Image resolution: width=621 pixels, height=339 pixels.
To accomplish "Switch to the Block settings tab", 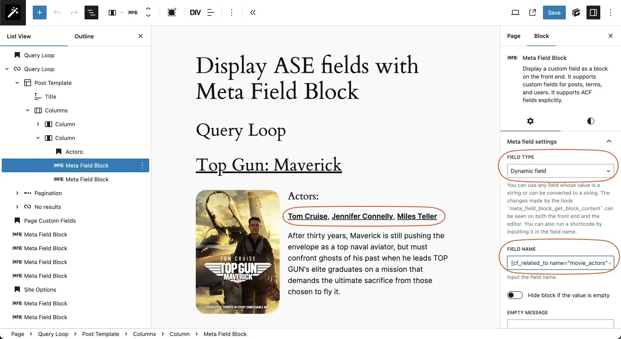I will pyautogui.click(x=542, y=36).
